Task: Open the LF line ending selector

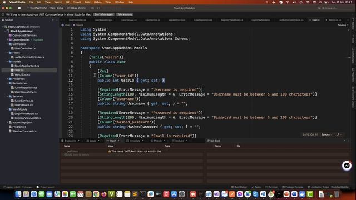Action: 339,134
